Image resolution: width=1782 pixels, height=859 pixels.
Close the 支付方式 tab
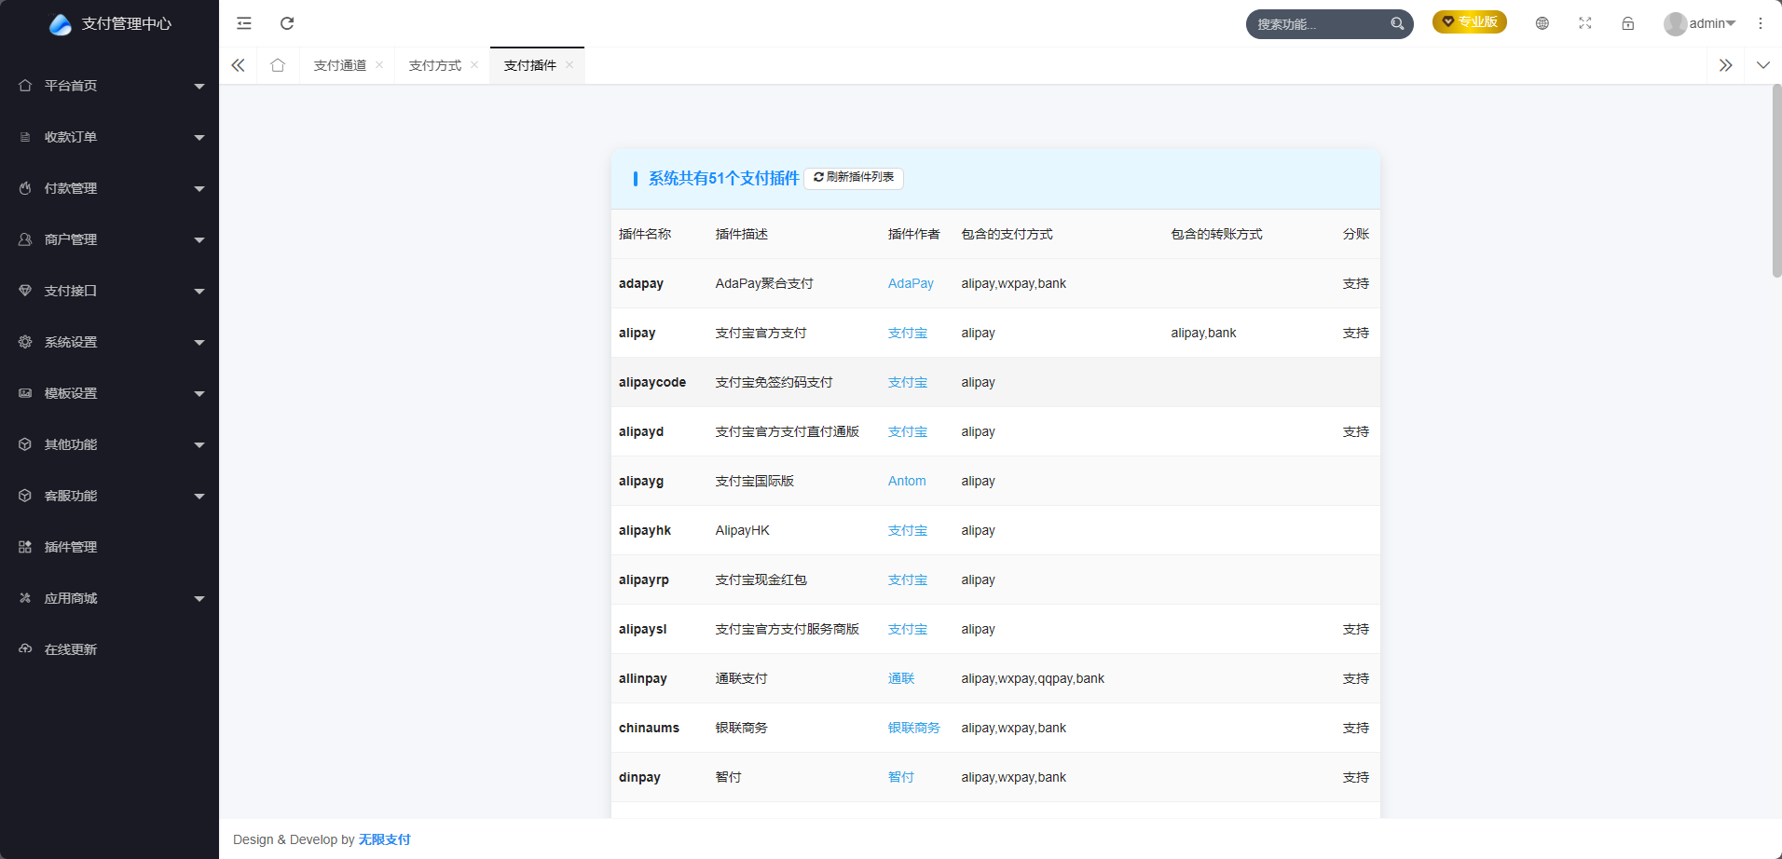[474, 65]
